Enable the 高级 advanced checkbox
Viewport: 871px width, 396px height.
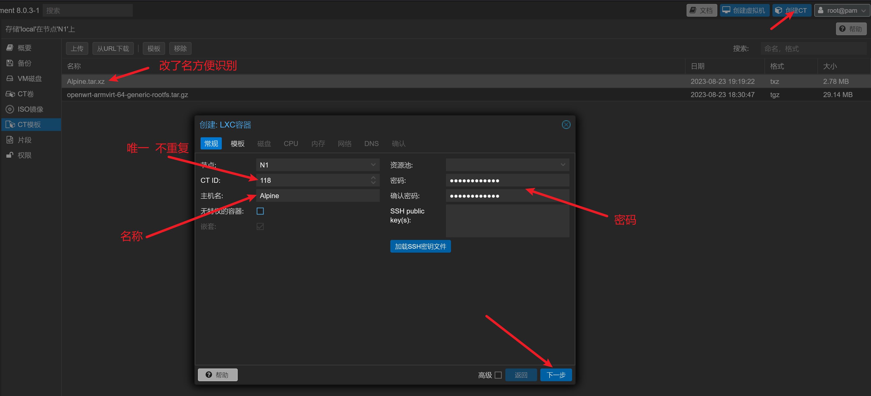[498, 375]
